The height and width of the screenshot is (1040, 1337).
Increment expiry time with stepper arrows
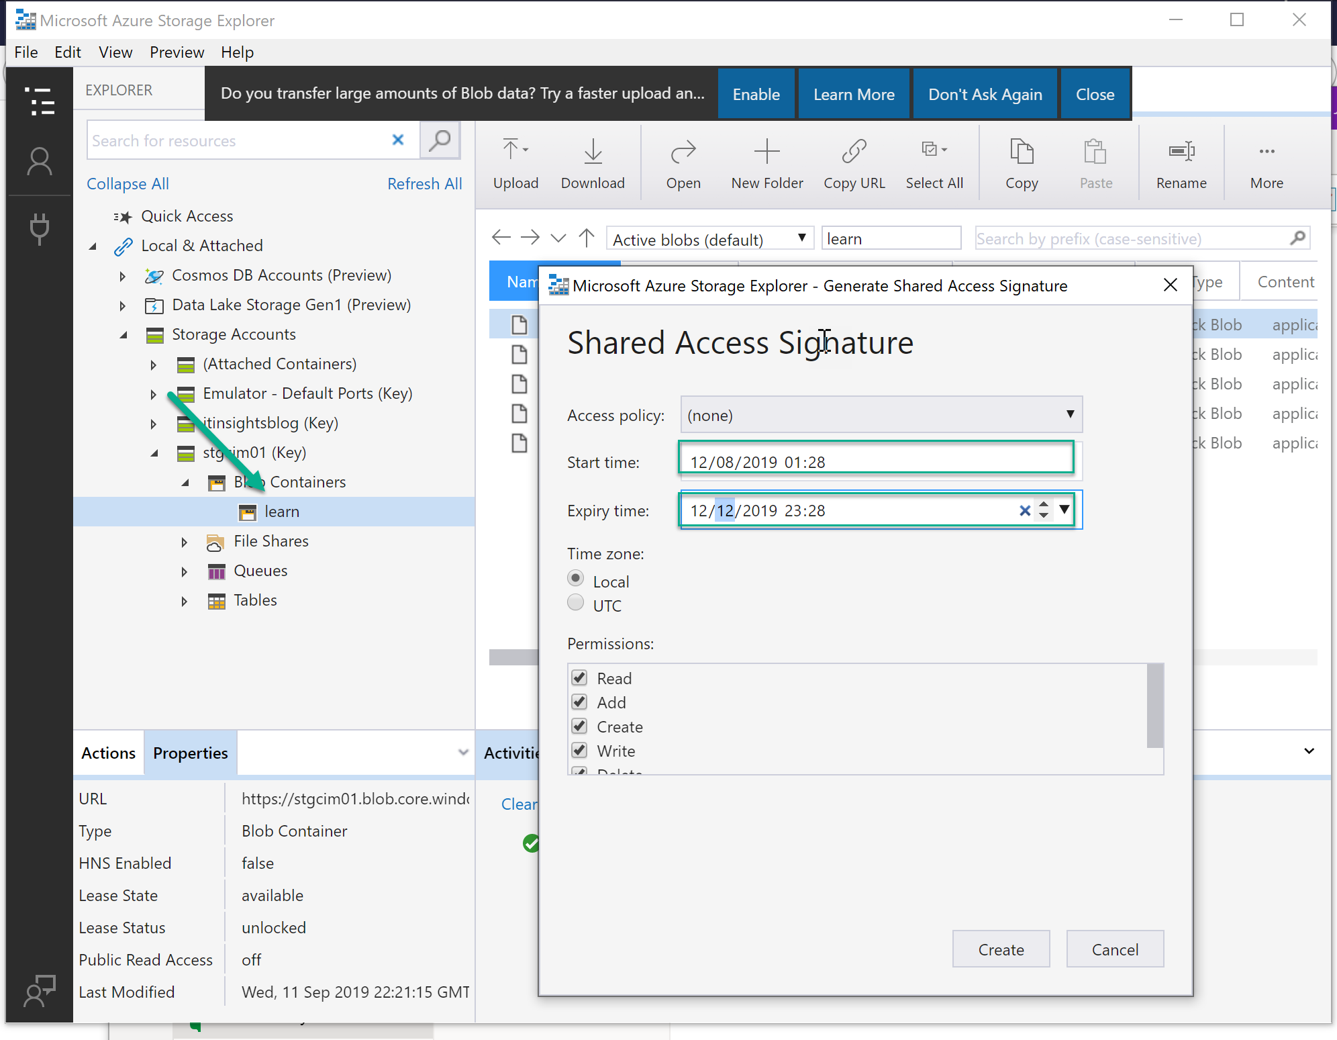click(1044, 504)
